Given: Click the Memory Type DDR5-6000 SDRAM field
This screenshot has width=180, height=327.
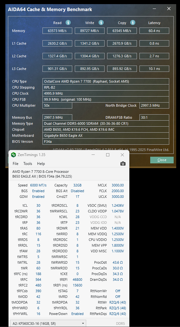Looking at the screenshot, I should coord(106,123).
